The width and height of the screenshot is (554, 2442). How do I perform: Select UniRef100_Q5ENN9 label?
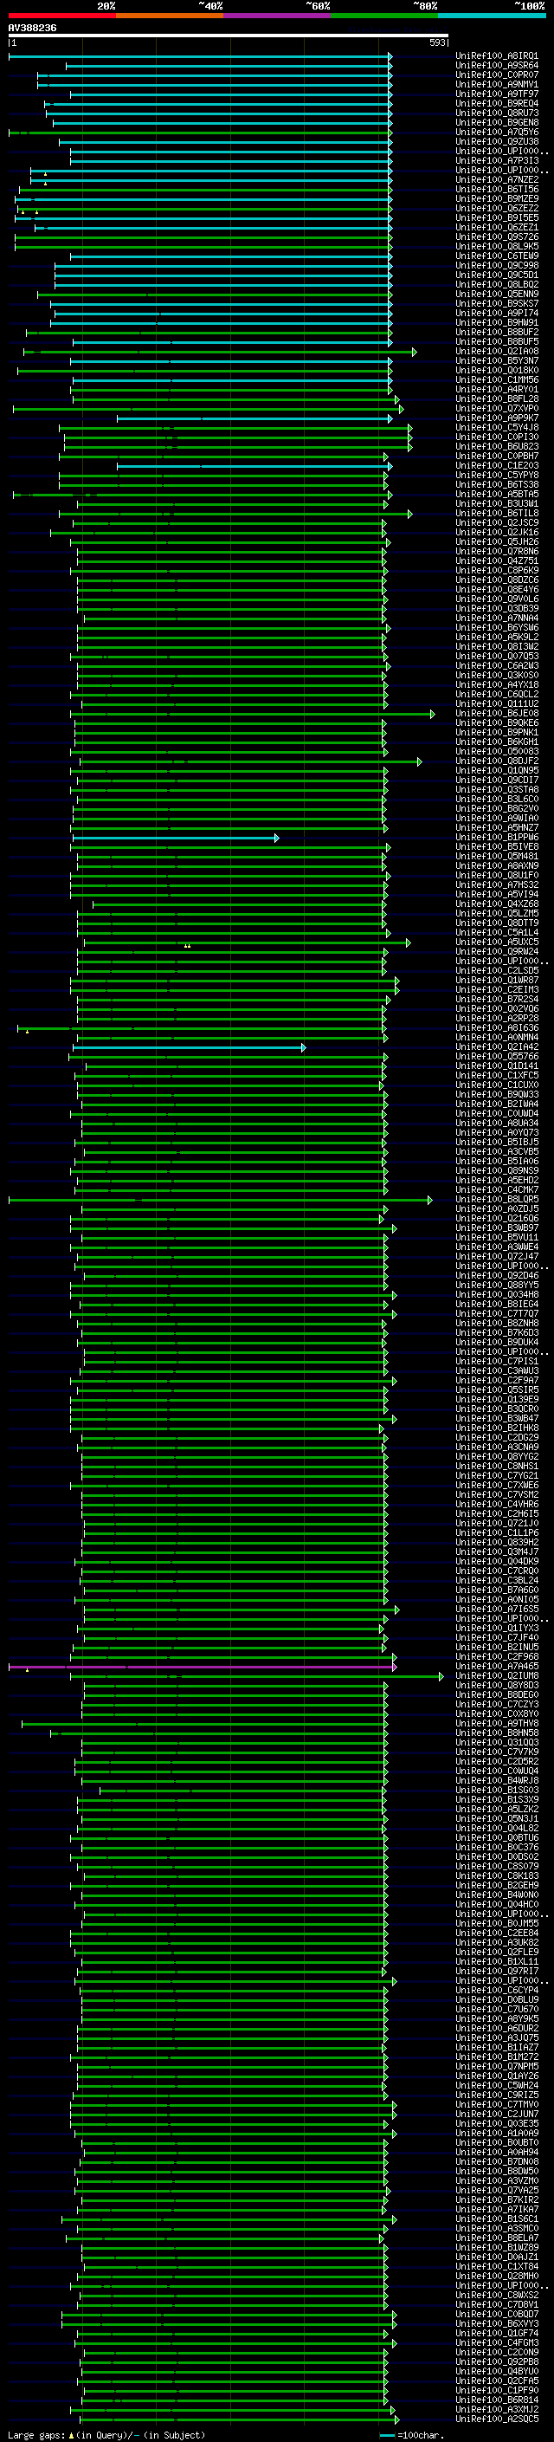[x=496, y=294]
